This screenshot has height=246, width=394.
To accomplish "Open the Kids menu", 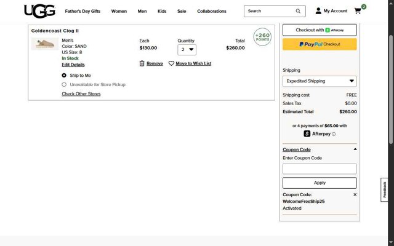I will click(162, 11).
